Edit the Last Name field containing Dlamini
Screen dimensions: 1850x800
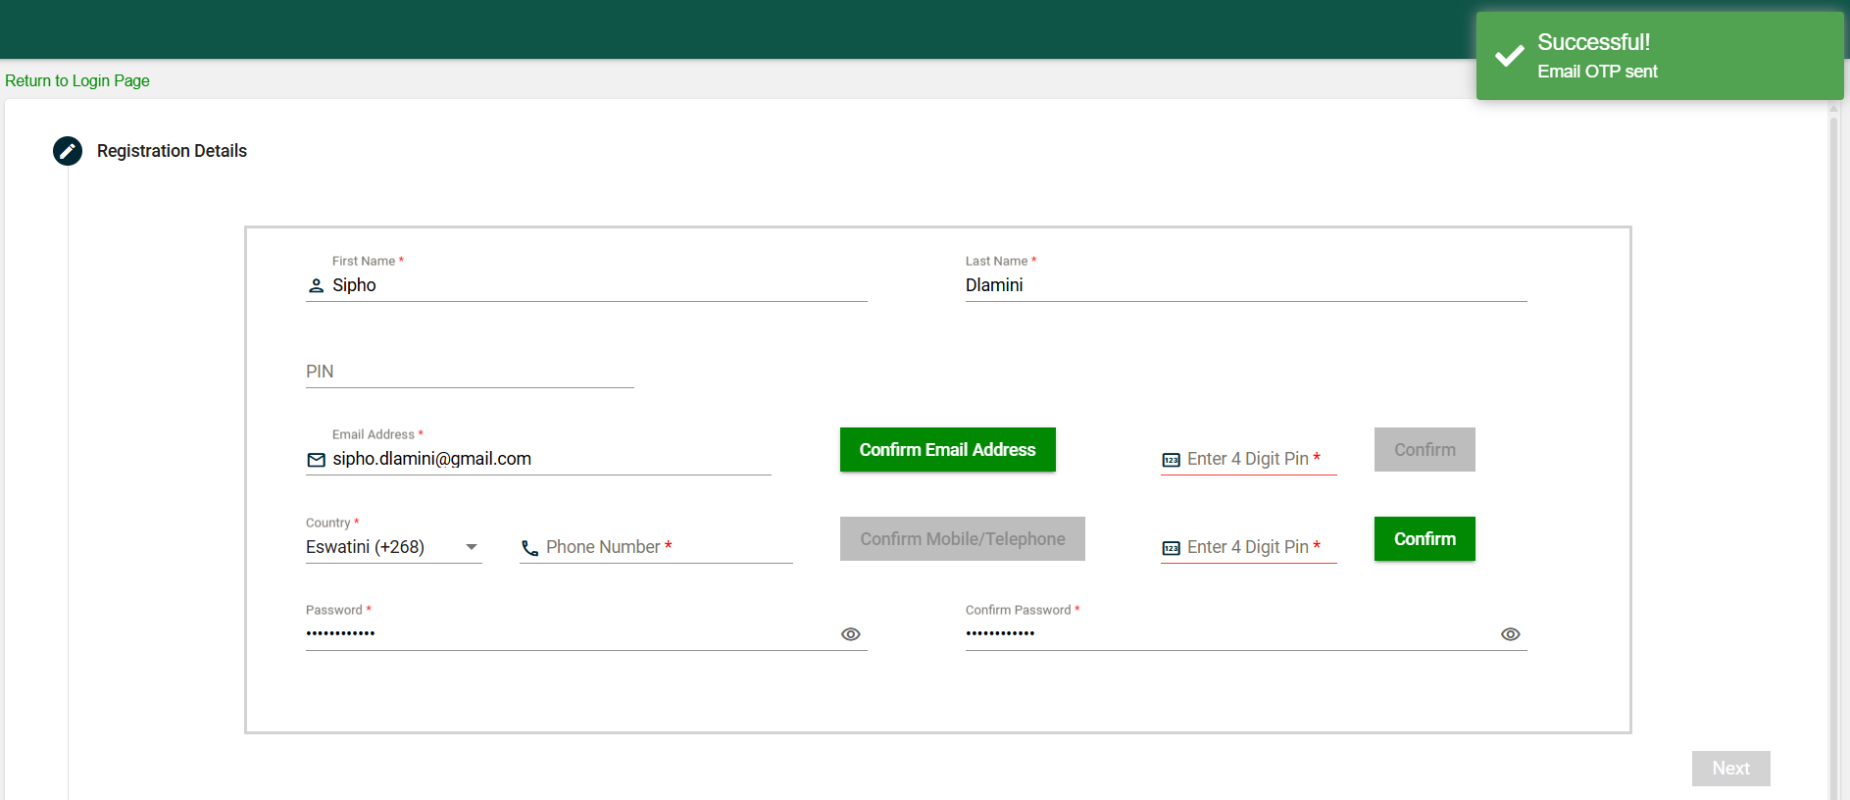1245,285
